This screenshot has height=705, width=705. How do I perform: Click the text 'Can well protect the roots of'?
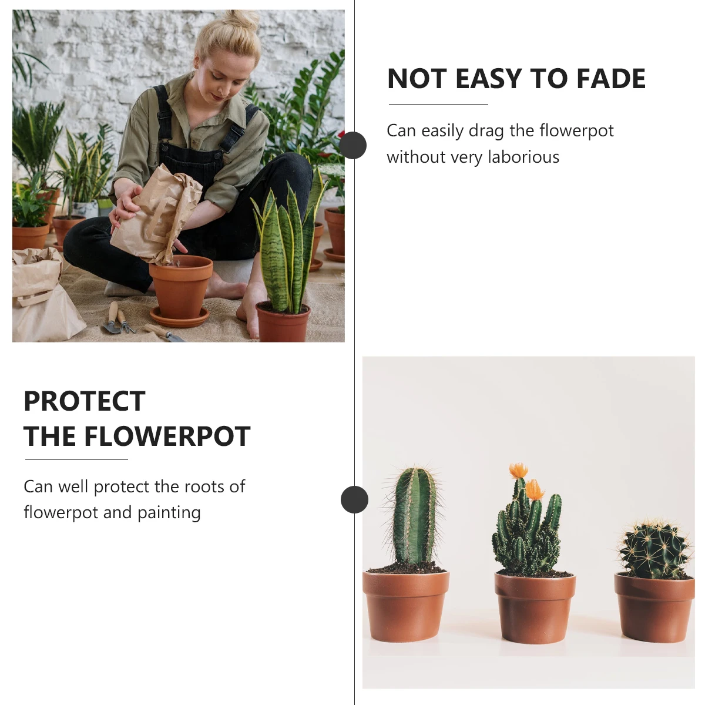click(x=134, y=486)
